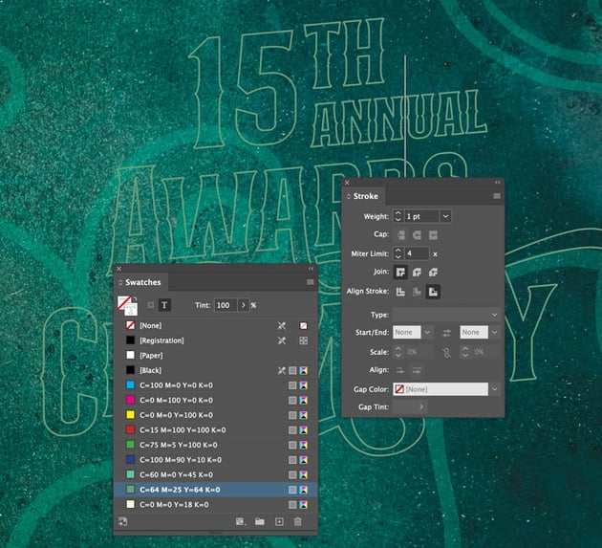Click the CMYK icon on [Black] row
This screenshot has height=548, width=602.
click(x=303, y=370)
